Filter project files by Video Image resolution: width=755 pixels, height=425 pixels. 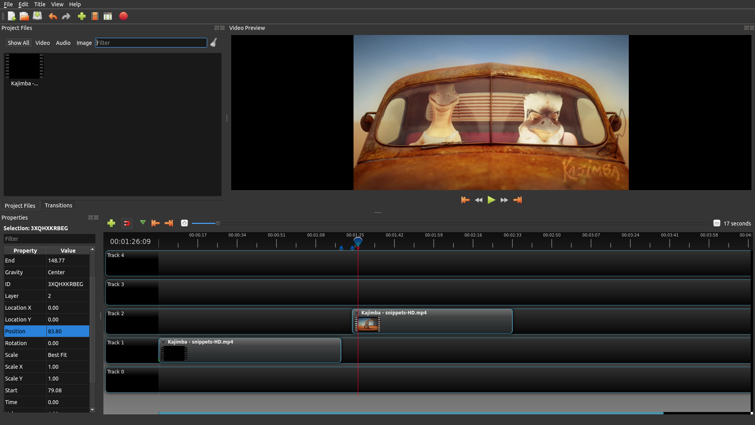[x=42, y=42]
